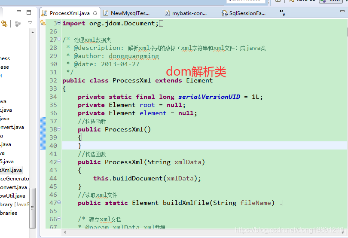This screenshot has width=348, height=238.
Task: Collapse the comment block at line 66
Action: (59, 219)
